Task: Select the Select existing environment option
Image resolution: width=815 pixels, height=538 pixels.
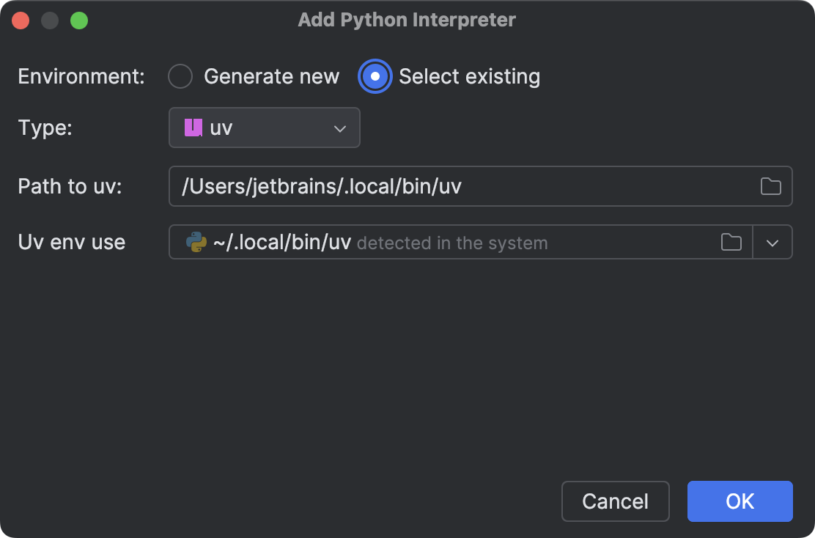Action: click(375, 76)
